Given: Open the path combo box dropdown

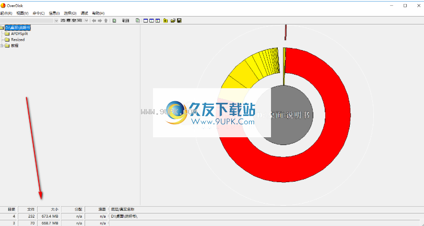Looking at the screenshot, I should point(56,20).
